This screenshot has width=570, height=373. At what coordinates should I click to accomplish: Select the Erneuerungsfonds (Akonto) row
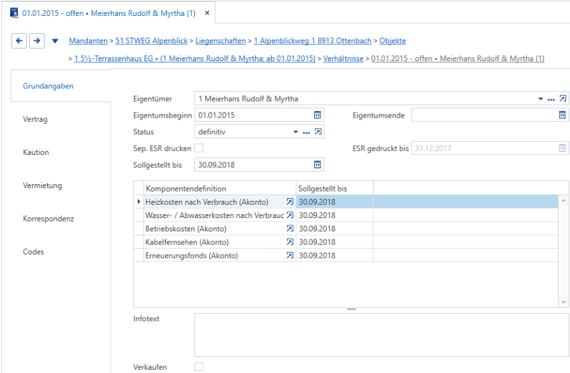(346, 255)
